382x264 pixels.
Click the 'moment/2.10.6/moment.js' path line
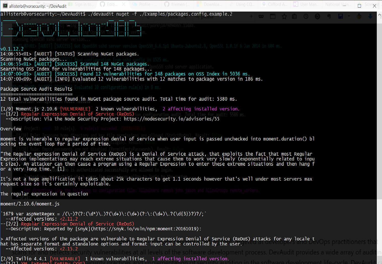(x=30, y=204)
